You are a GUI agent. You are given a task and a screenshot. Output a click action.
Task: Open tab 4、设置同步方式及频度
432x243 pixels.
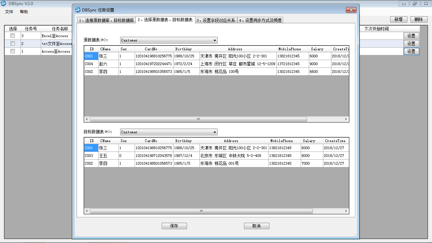[x=261, y=20]
